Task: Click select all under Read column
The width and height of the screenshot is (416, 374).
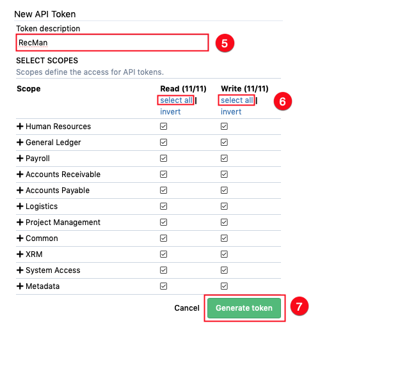Action: pos(176,100)
